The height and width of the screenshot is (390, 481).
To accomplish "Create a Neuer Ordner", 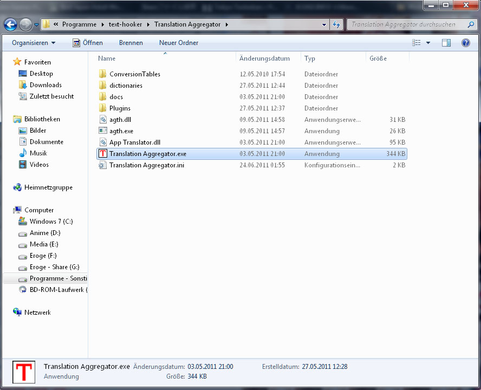I will (179, 43).
